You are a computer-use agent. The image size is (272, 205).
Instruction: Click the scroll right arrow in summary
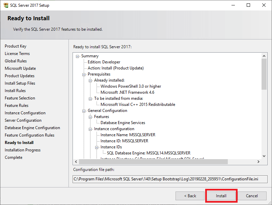point(259,162)
